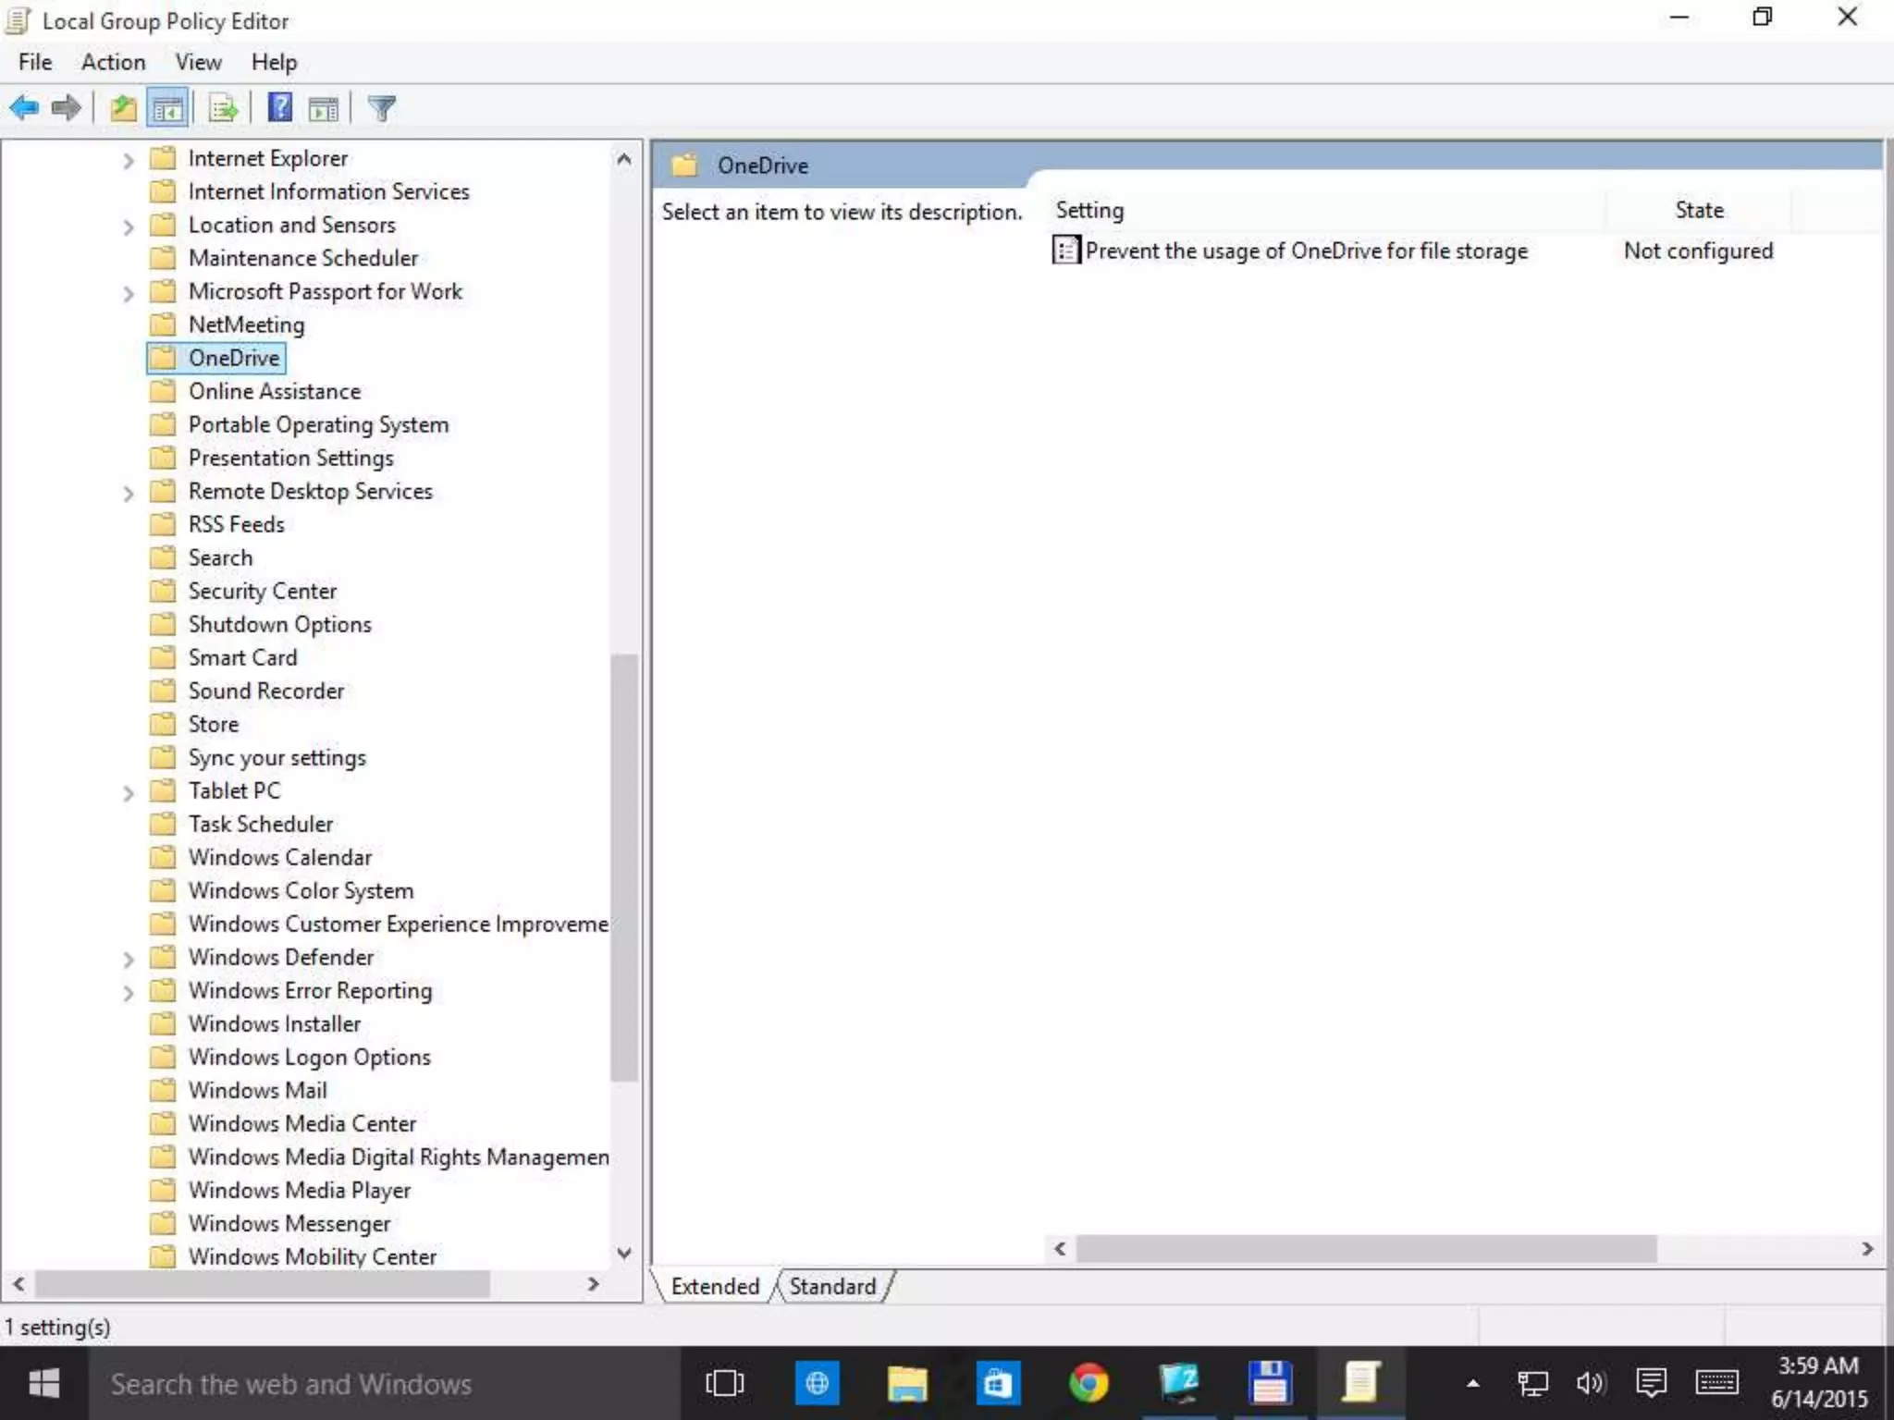Click the tree pane scroll down arrow
This screenshot has width=1894, height=1420.
tap(624, 1254)
